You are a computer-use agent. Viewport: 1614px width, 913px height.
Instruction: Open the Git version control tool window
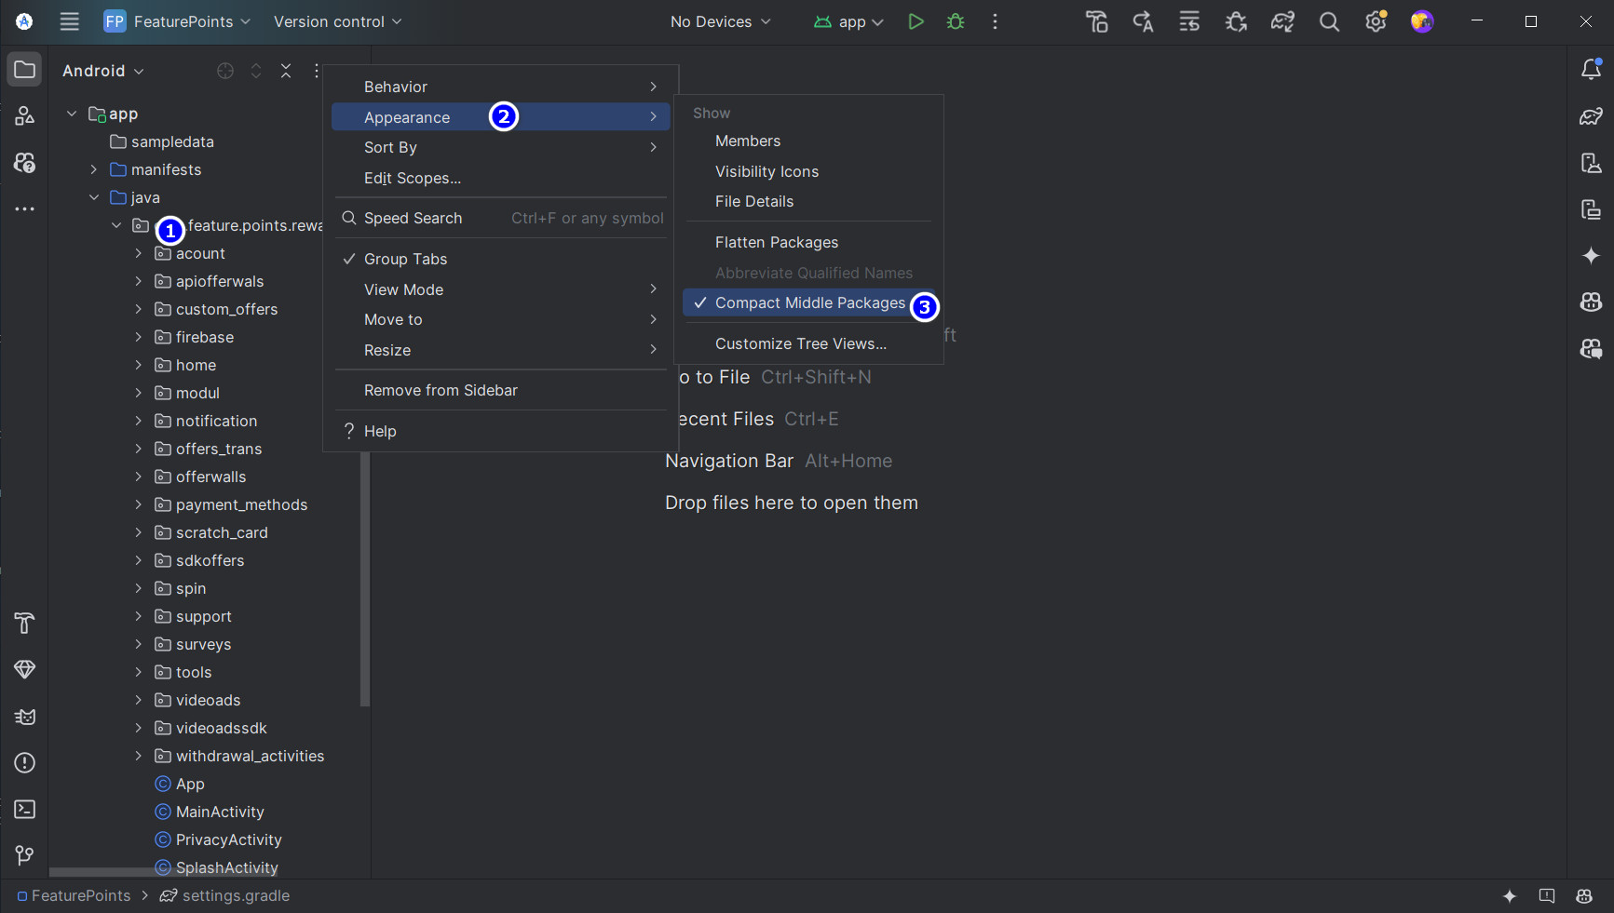click(x=25, y=855)
